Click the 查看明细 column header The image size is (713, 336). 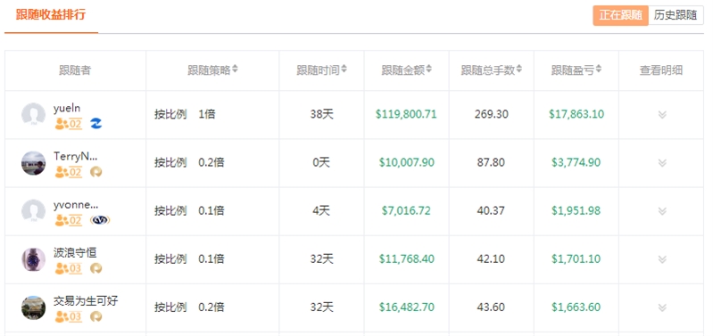tap(661, 70)
